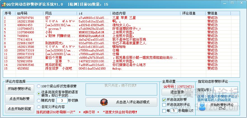247x118 pixels.
Task: Click the 动态内容 column header
Action: (x=145, y=13)
